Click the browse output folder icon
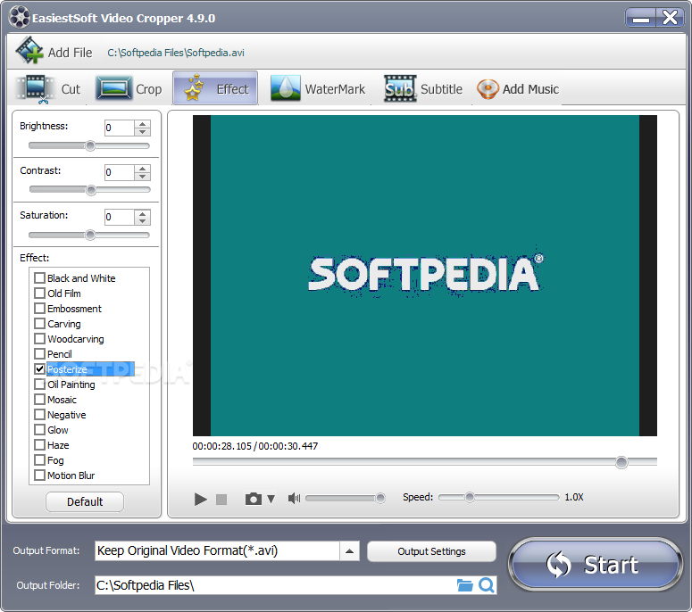Screen dimensions: 692x612 pos(464,585)
